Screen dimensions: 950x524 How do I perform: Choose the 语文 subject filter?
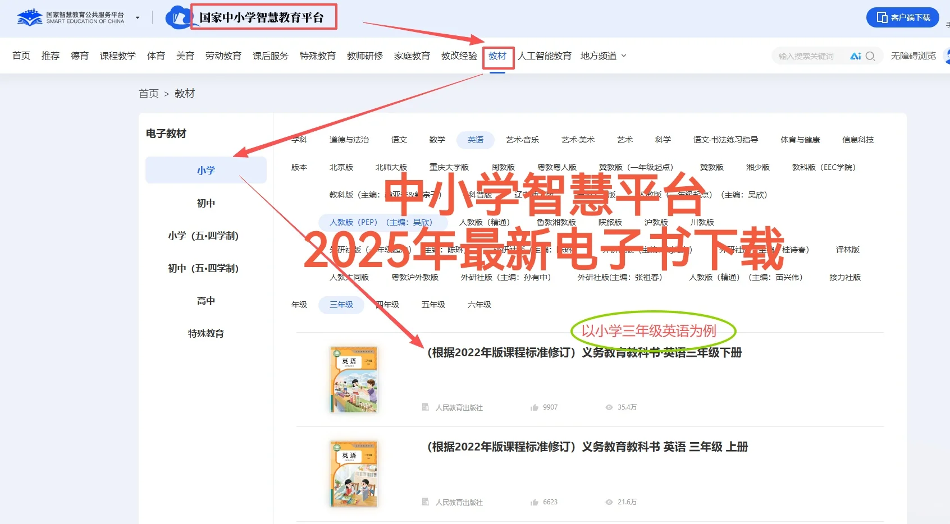coord(399,140)
